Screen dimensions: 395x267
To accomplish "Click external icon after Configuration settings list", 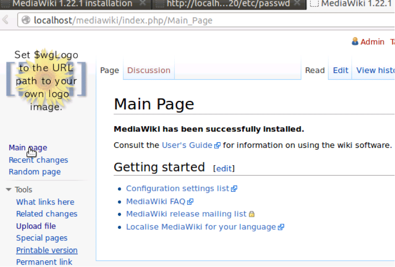I will click(x=234, y=189).
